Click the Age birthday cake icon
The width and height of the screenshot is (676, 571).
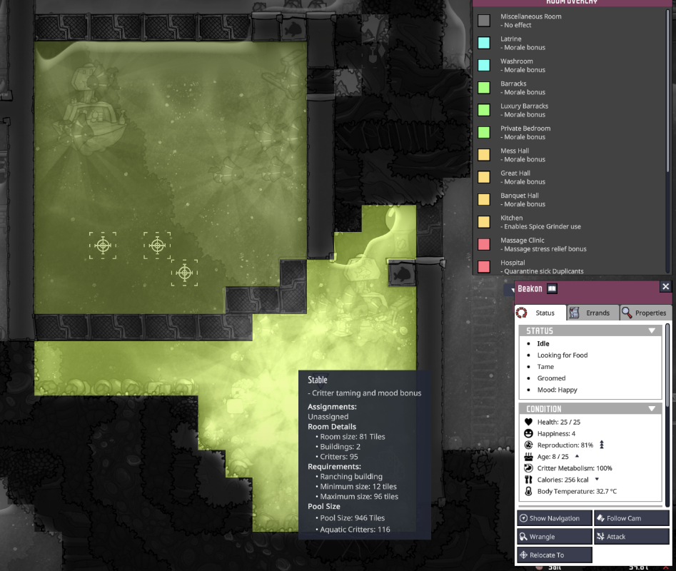[528, 457]
